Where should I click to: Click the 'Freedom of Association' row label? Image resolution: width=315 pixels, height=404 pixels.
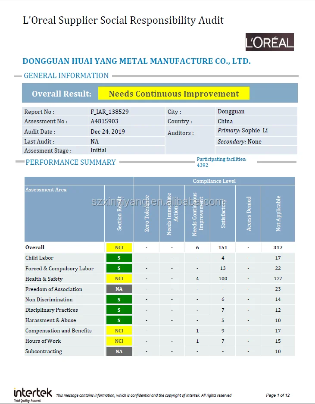(54, 289)
